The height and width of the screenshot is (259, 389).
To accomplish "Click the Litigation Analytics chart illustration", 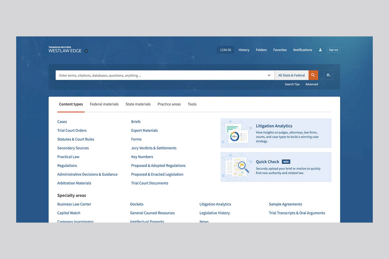I will click(x=237, y=133).
